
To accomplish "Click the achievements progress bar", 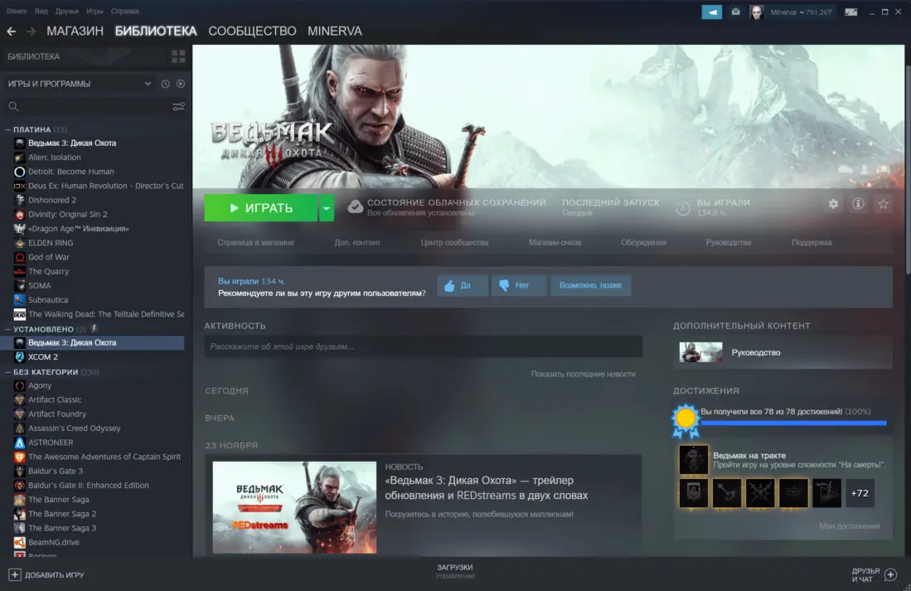I will tap(793, 423).
